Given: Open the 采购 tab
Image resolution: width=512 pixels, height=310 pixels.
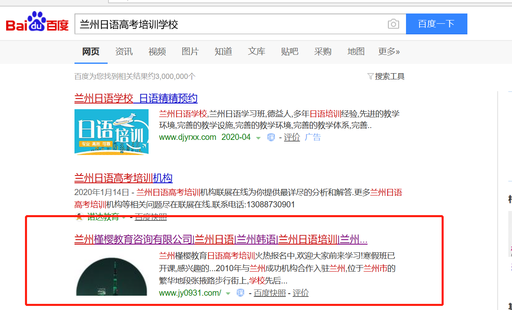Looking at the screenshot, I should pyautogui.click(x=323, y=52).
